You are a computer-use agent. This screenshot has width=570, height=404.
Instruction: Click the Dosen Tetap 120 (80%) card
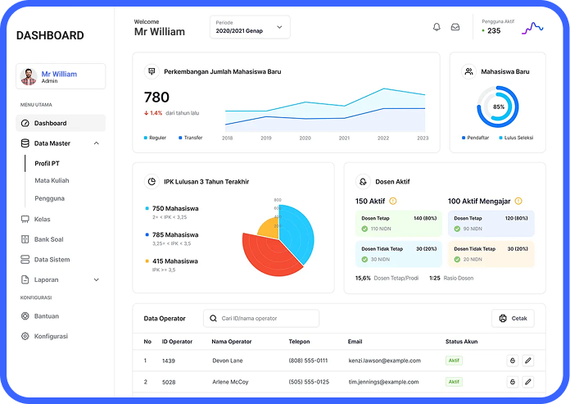point(491,224)
